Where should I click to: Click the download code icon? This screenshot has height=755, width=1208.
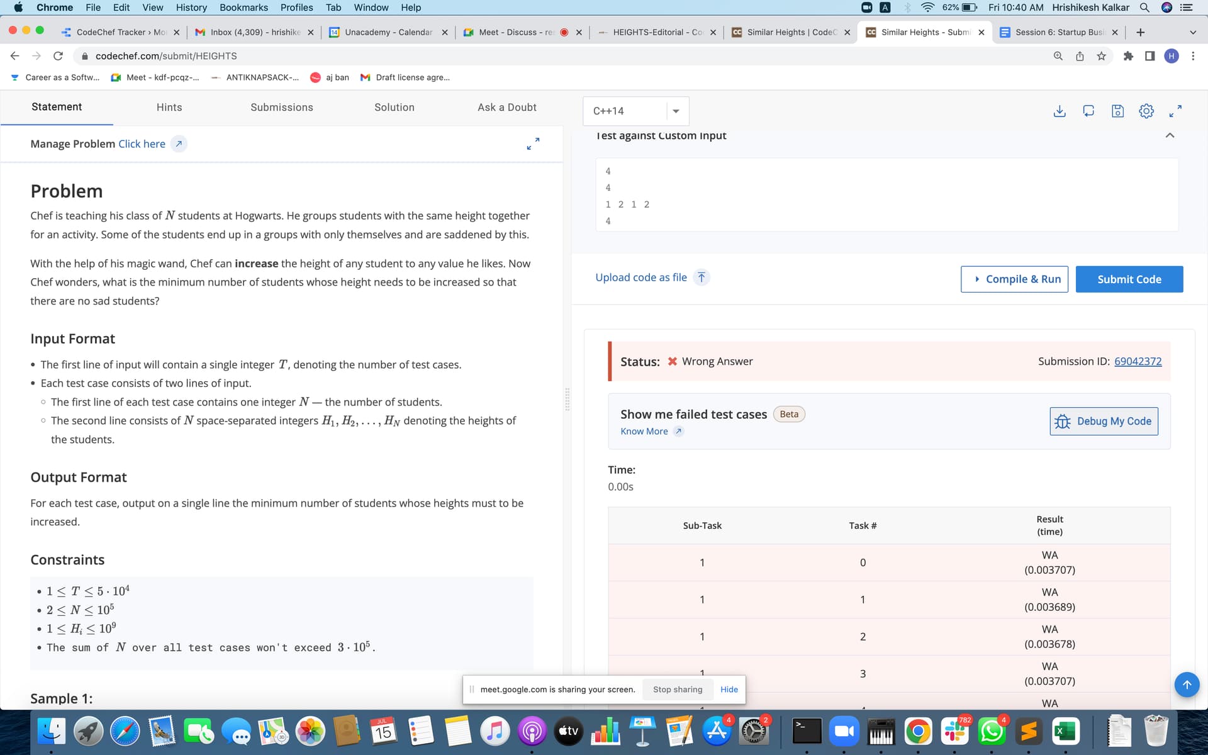tap(1060, 111)
